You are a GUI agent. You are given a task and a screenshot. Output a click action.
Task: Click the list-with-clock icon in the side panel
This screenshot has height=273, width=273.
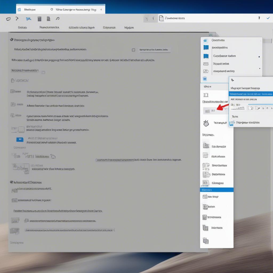coord(207,174)
